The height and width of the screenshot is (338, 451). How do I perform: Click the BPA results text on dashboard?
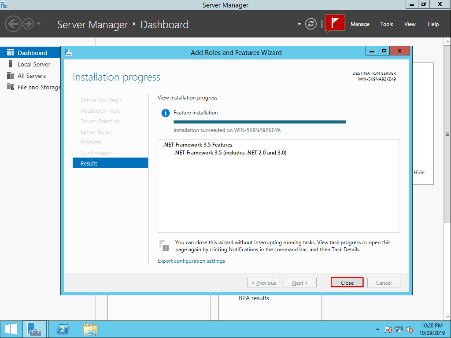[254, 298]
